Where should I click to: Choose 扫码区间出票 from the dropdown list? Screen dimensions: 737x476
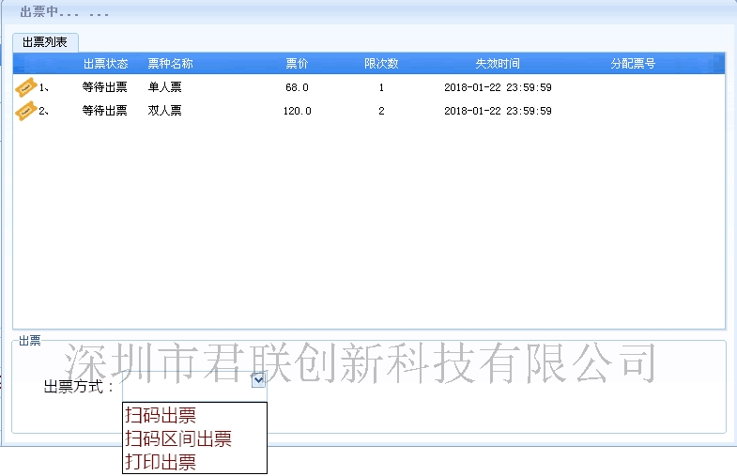pyautogui.click(x=178, y=438)
